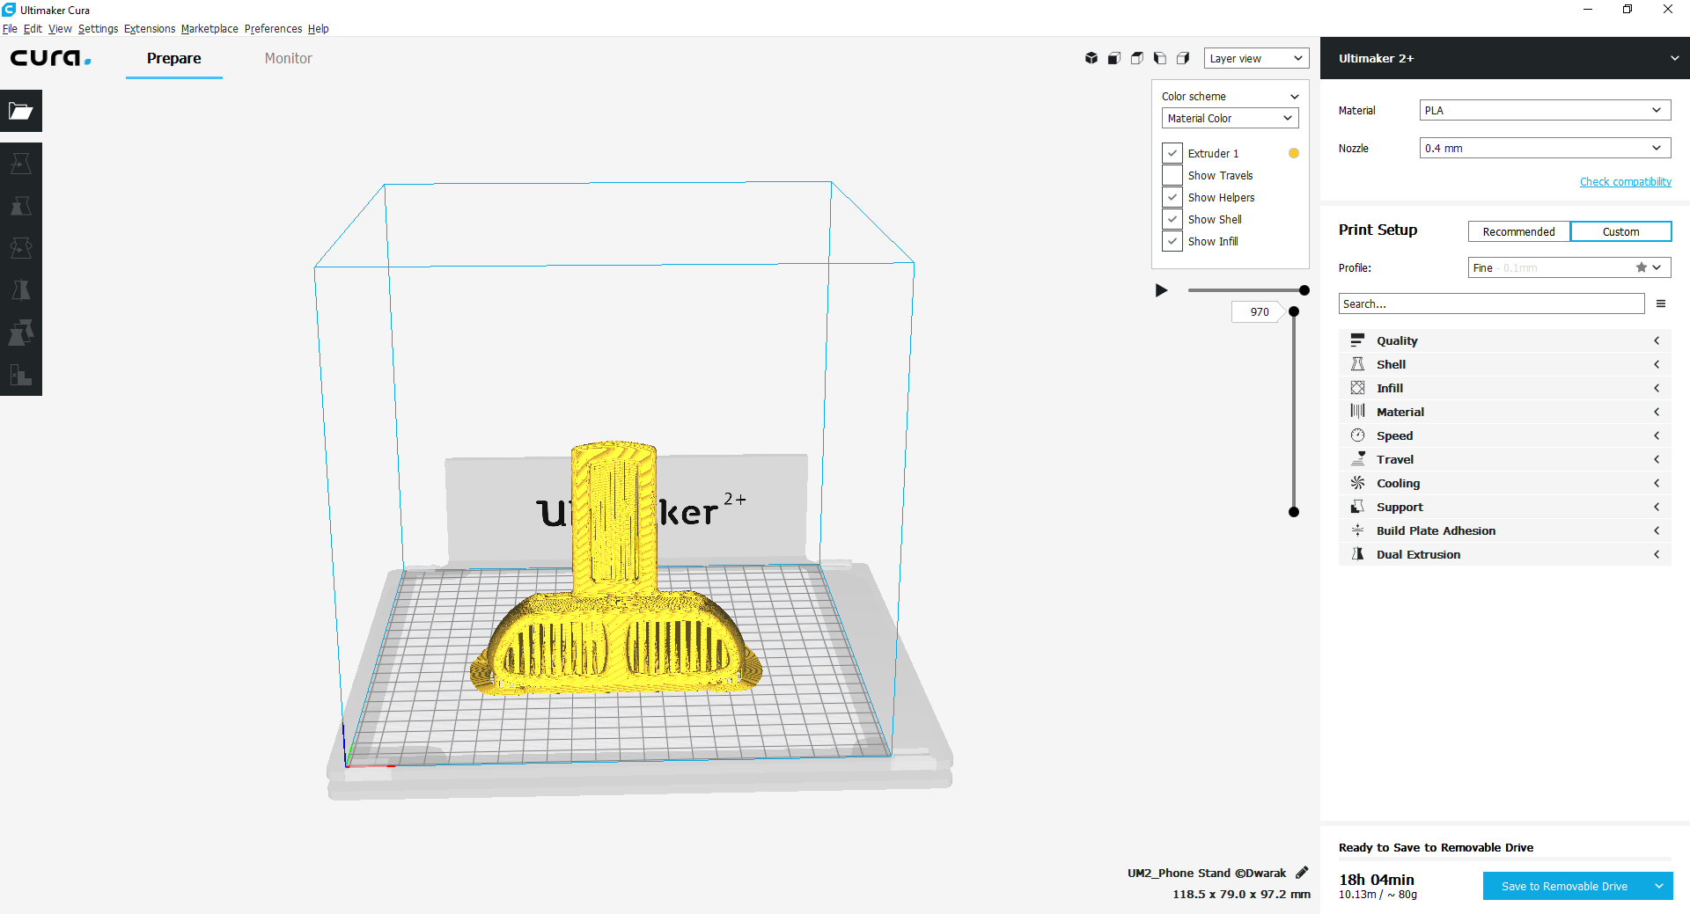The width and height of the screenshot is (1690, 914).
Task: Switch camera to left side view icon
Action: pyautogui.click(x=1160, y=58)
